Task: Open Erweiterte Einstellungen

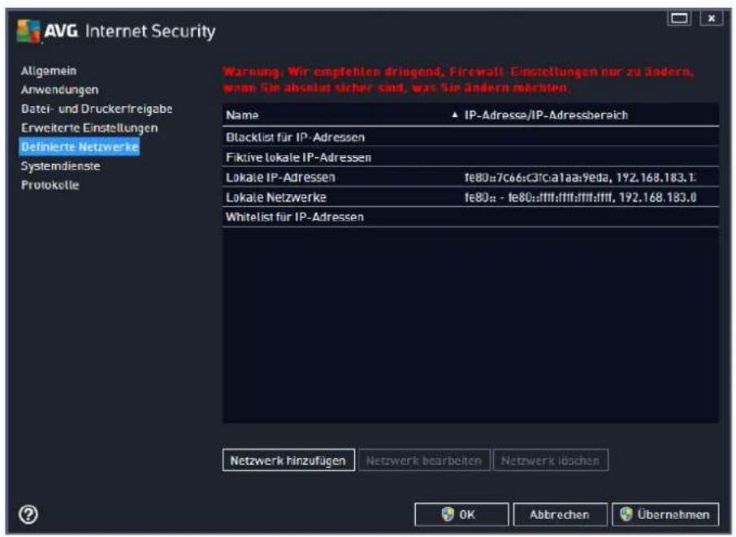Action: [x=89, y=128]
